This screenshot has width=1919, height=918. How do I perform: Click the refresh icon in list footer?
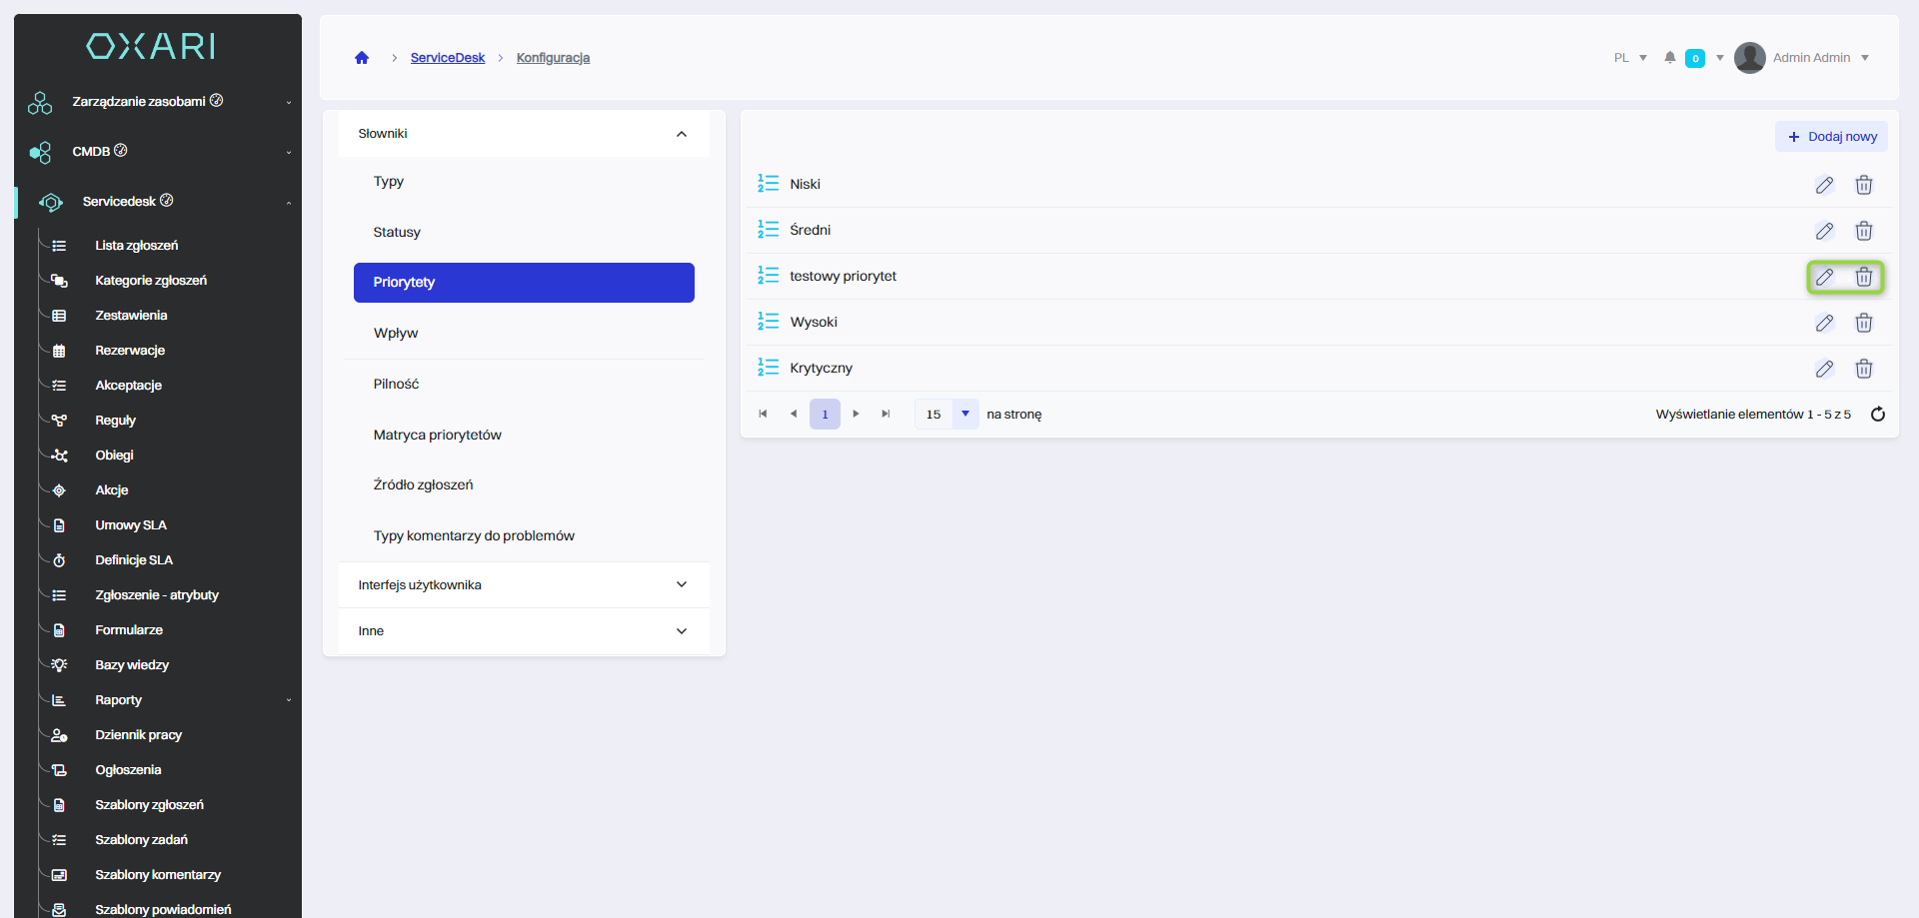click(x=1877, y=415)
